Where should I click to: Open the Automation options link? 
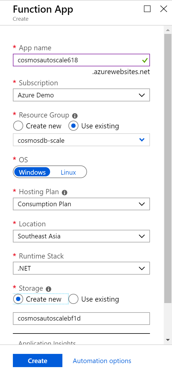click(102, 361)
